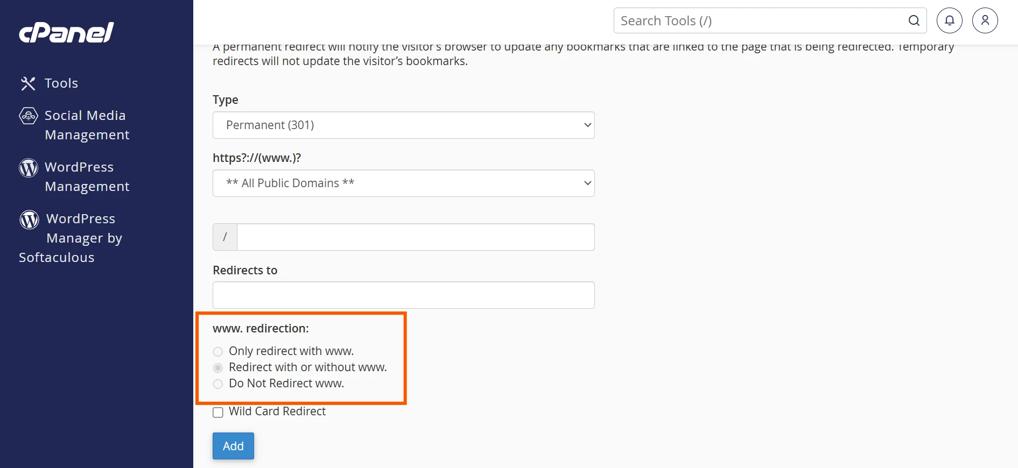Choose Do Not Redirect www option
The width and height of the screenshot is (1018, 468).
218,384
